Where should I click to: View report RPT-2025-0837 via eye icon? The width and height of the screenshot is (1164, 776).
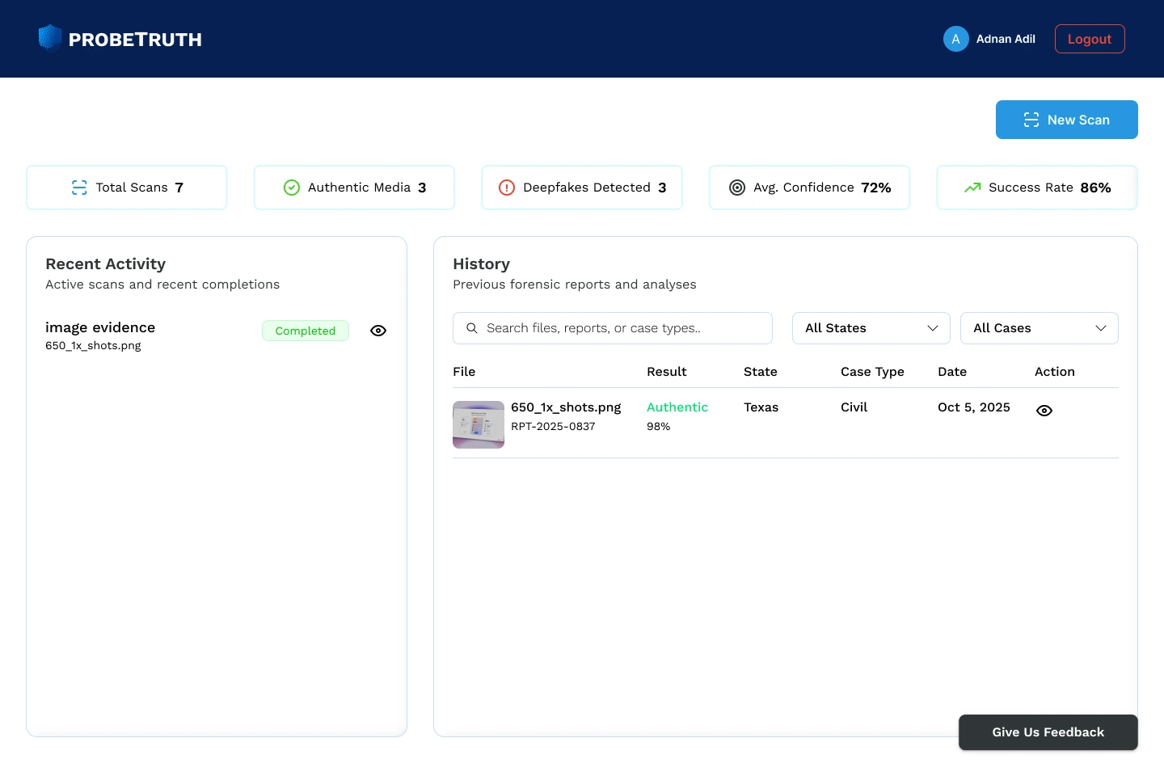pyautogui.click(x=1044, y=411)
